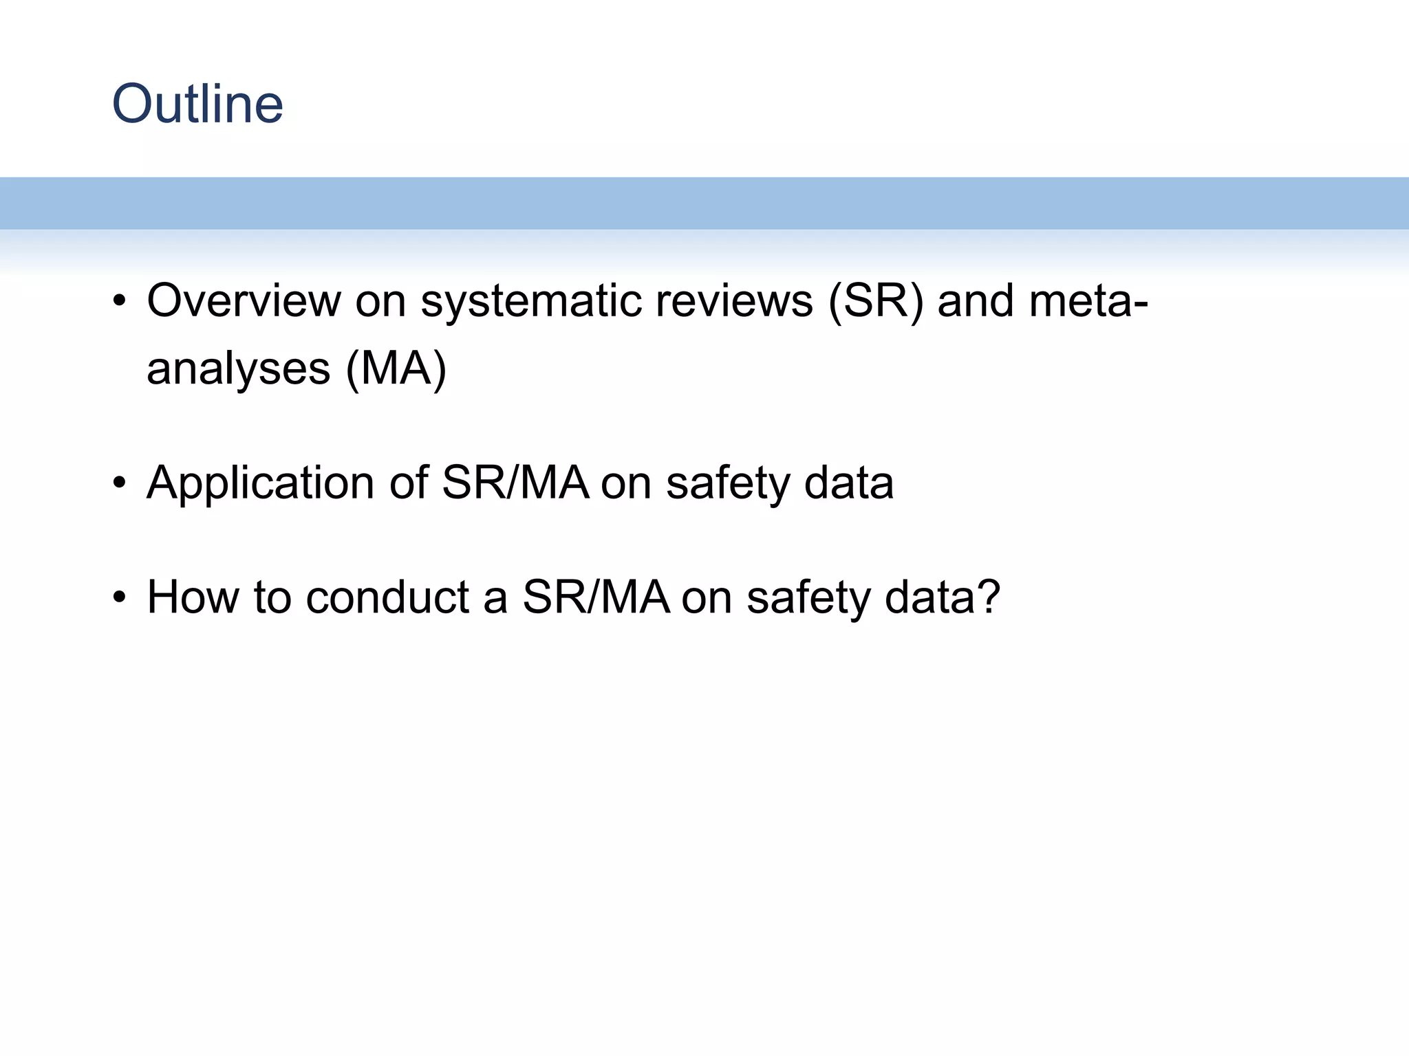Click the blue horizontal banner below the title
1409x1056 pixels.
[x=704, y=203]
